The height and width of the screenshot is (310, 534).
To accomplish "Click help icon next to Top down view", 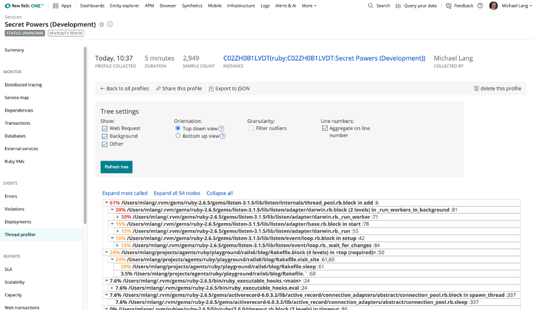I will 221,128.
